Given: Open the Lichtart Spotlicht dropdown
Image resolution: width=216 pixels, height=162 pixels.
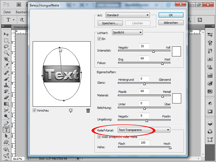Looking at the screenshot, I should click(127, 32).
